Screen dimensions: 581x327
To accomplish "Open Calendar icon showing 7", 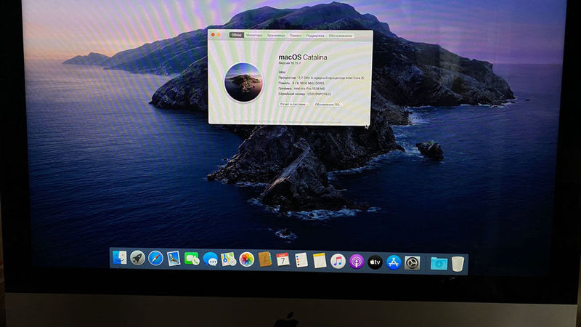I will click(x=283, y=260).
